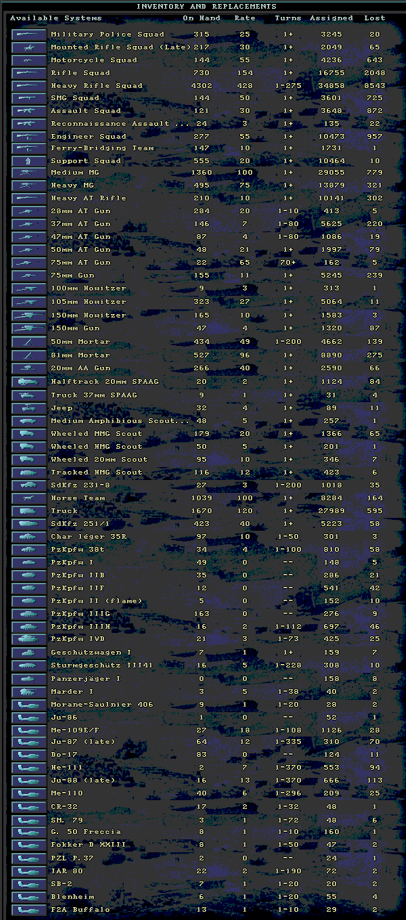Select the Ju-87 (late) icon

click(x=28, y=742)
